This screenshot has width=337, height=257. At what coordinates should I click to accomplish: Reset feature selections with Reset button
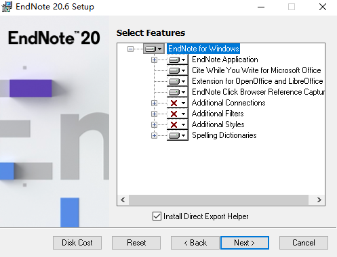pos(136,243)
